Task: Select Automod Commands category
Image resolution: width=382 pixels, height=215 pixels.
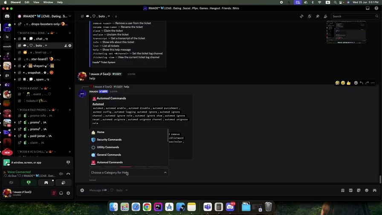Action: click(x=129, y=163)
